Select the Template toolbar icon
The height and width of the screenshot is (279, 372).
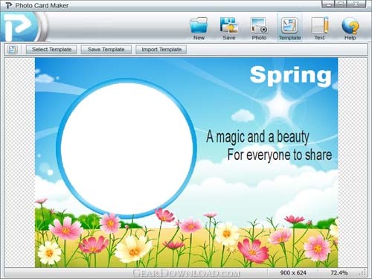[289, 25]
